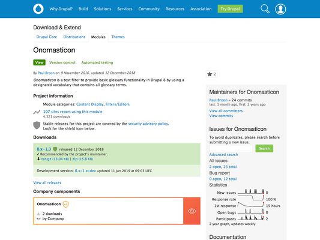Click the New issues sparkline graph
The width and height of the screenshot is (320, 240).
point(251,191)
